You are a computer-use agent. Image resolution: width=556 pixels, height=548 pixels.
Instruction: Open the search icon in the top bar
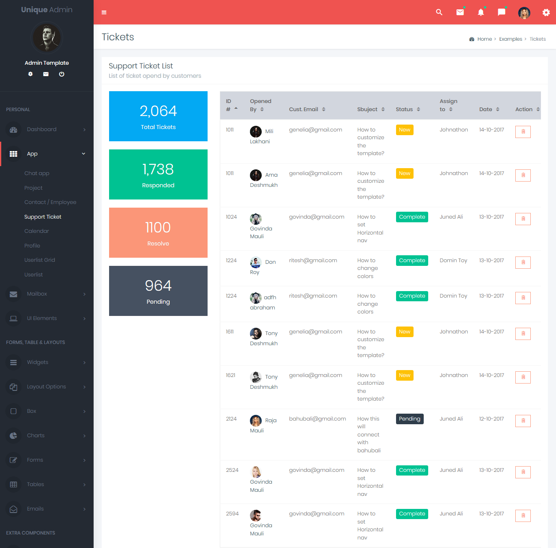point(439,12)
